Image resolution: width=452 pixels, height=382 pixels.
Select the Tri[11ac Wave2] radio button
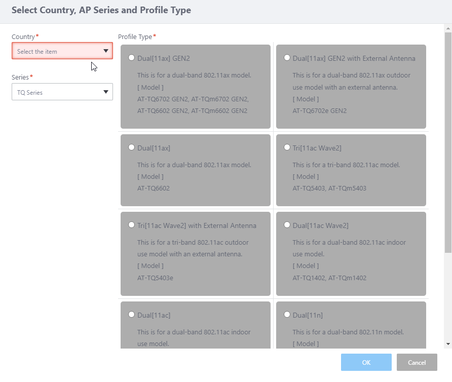287,147
